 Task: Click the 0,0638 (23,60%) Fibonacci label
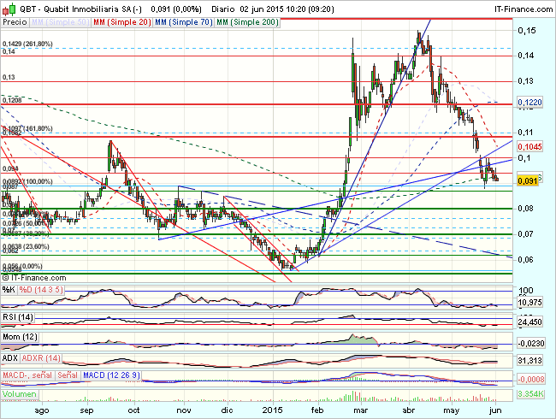[26, 246]
